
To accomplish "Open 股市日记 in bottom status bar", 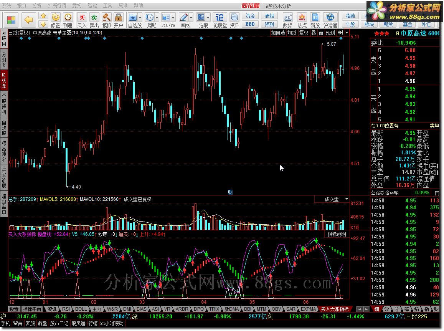I will [x=59, y=323].
